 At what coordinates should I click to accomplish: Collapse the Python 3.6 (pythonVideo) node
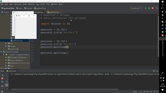tap(4, 55)
